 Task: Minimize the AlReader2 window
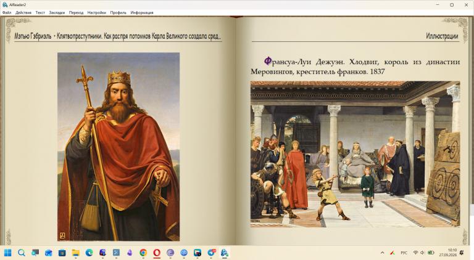point(438,5)
